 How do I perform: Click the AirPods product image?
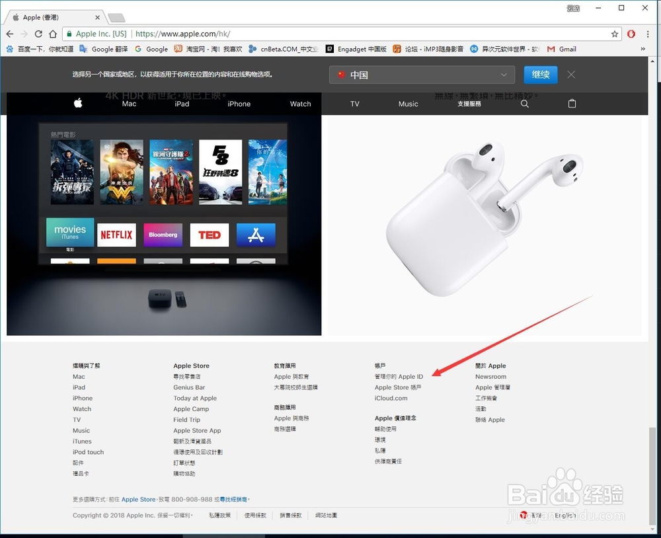point(485,219)
